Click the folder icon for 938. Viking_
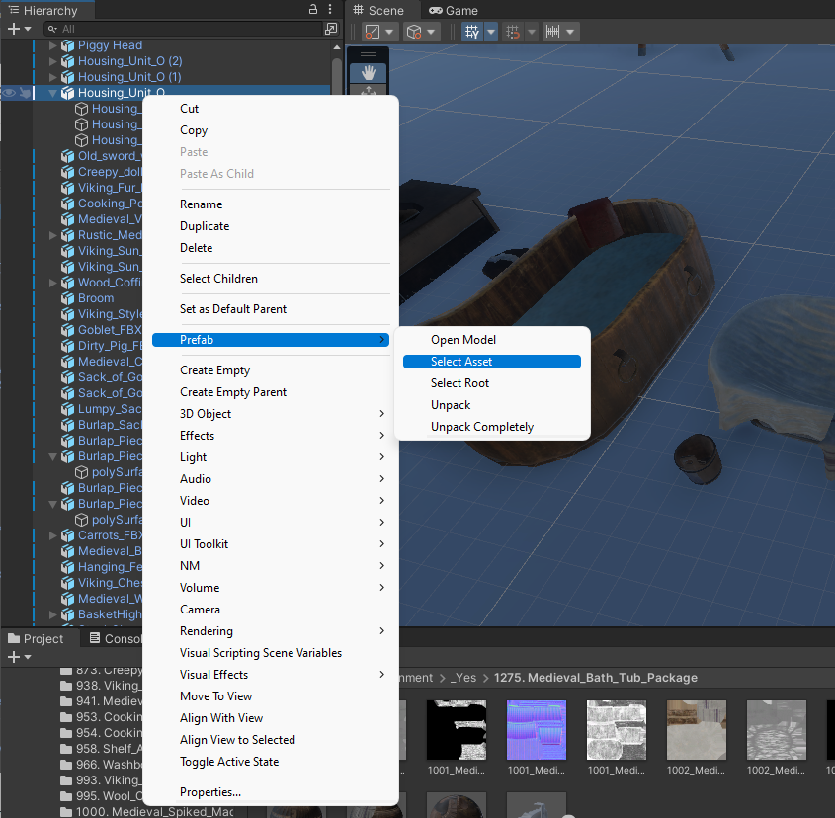The width and height of the screenshot is (835, 818). [66, 686]
